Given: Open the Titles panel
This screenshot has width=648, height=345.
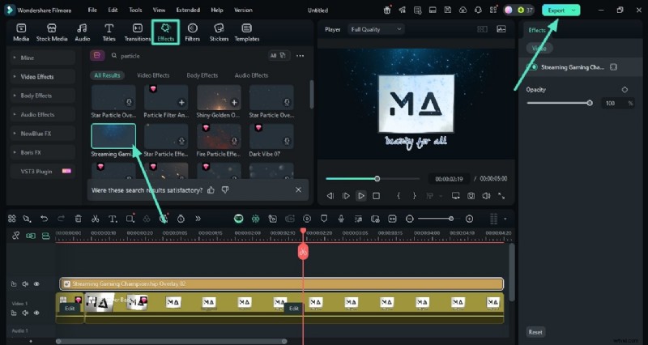Looking at the screenshot, I should pyautogui.click(x=109, y=32).
